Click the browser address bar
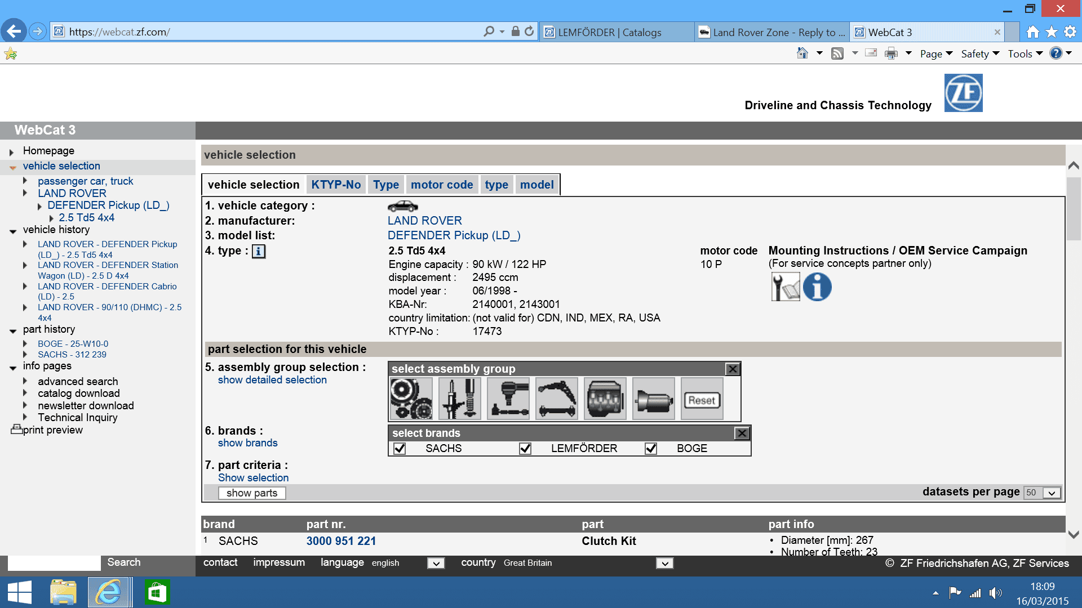 (270, 32)
